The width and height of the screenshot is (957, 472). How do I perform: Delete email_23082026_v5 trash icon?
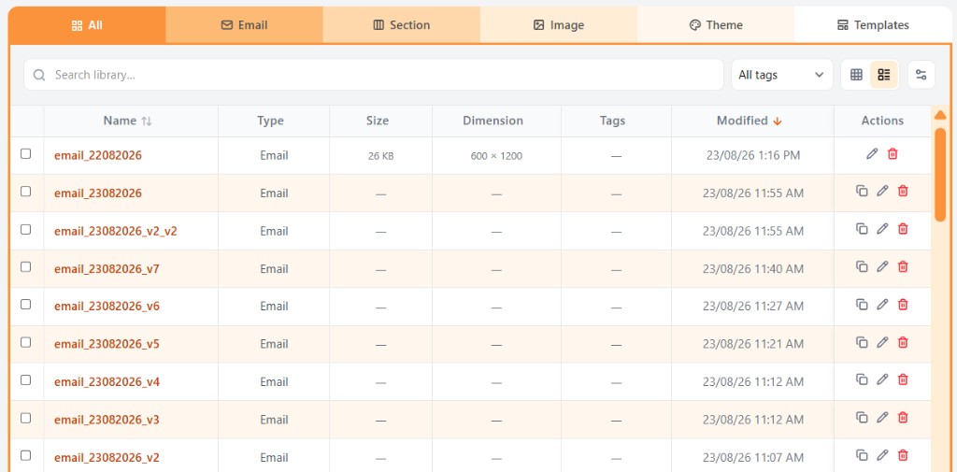click(904, 342)
